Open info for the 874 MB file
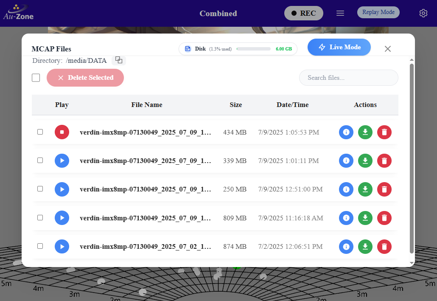The image size is (437, 301). [x=346, y=246]
